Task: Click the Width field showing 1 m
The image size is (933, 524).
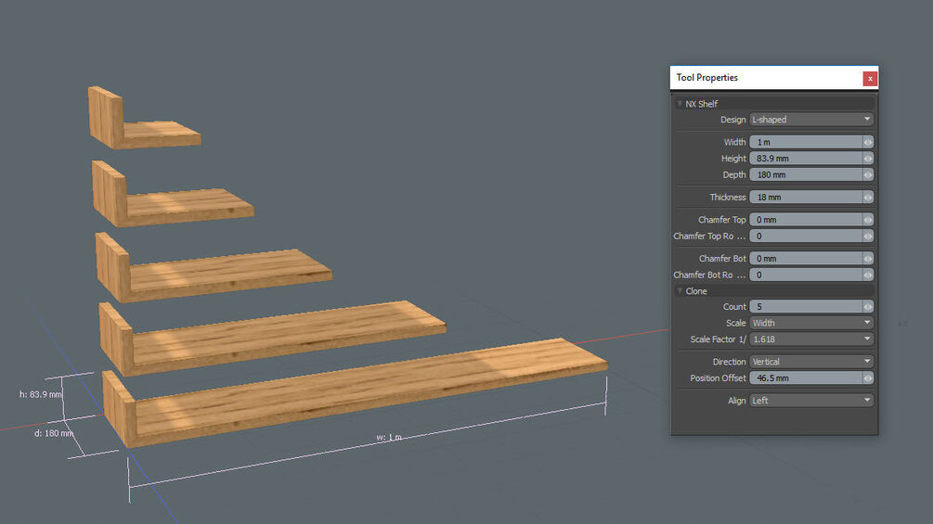Action: (x=806, y=142)
